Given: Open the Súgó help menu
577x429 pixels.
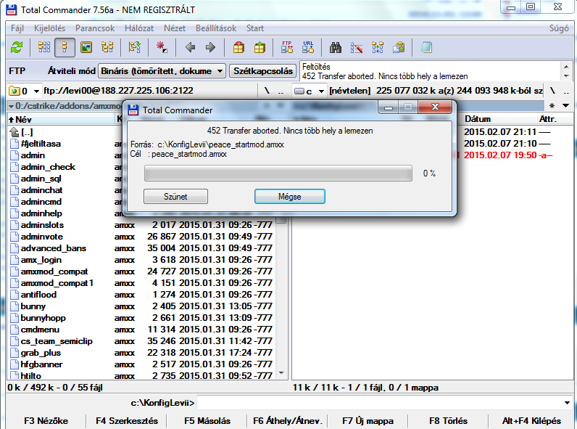Looking at the screenshot, I should pyautogui.click(x=559, y=28).
